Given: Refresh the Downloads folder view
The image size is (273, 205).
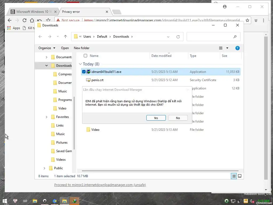Looking at the screenshot, I should point(178,37).
